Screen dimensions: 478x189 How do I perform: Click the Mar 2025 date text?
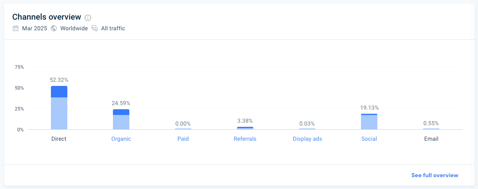[34, 28]
